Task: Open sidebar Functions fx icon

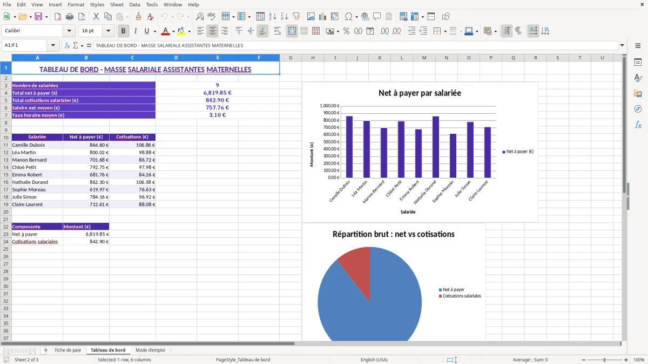Action: click(x=638, y=125)
